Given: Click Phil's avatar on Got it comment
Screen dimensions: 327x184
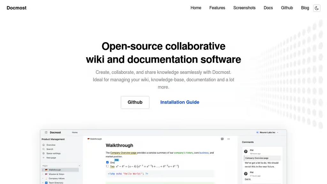Looking at the screenshot, I should pyautogui.click(x=246, y=173).
